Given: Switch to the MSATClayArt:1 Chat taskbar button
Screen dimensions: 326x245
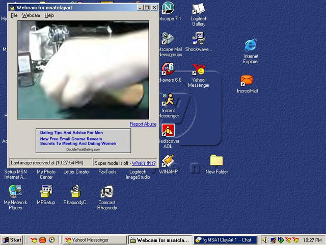Looking at the screenshot, I should pyautogui.click(x=225, y=240).
